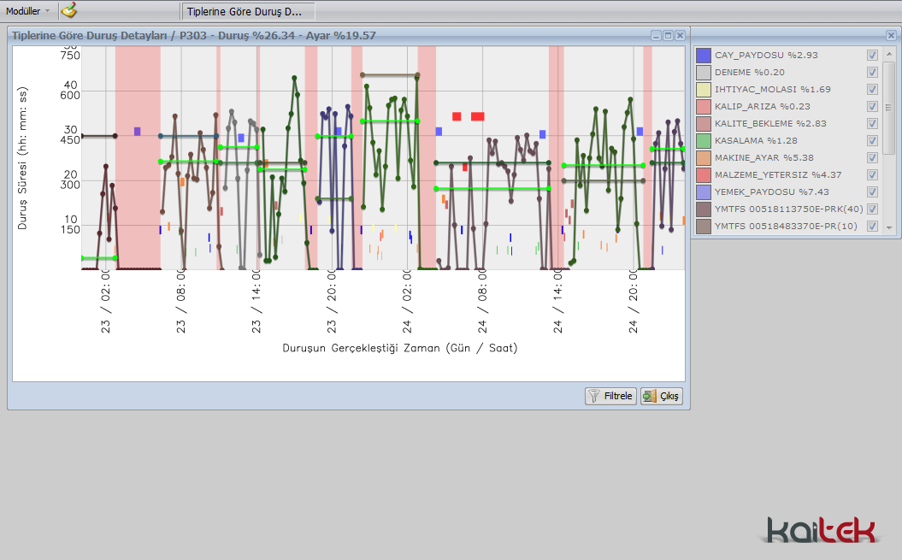Click the green KASALAMA color swatch
This screenshot has width=902, height=560.
click(704, 140)
